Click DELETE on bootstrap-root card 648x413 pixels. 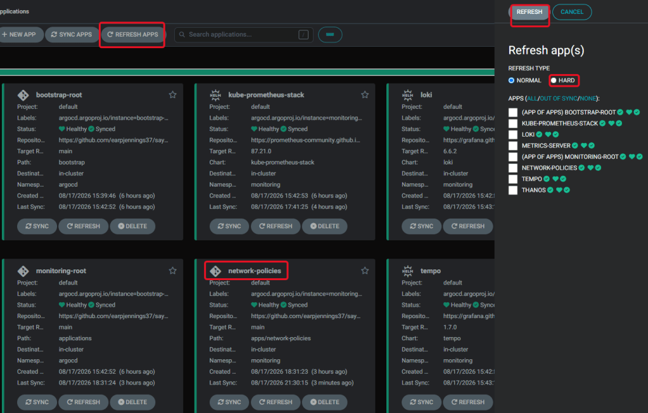point(132,226)
